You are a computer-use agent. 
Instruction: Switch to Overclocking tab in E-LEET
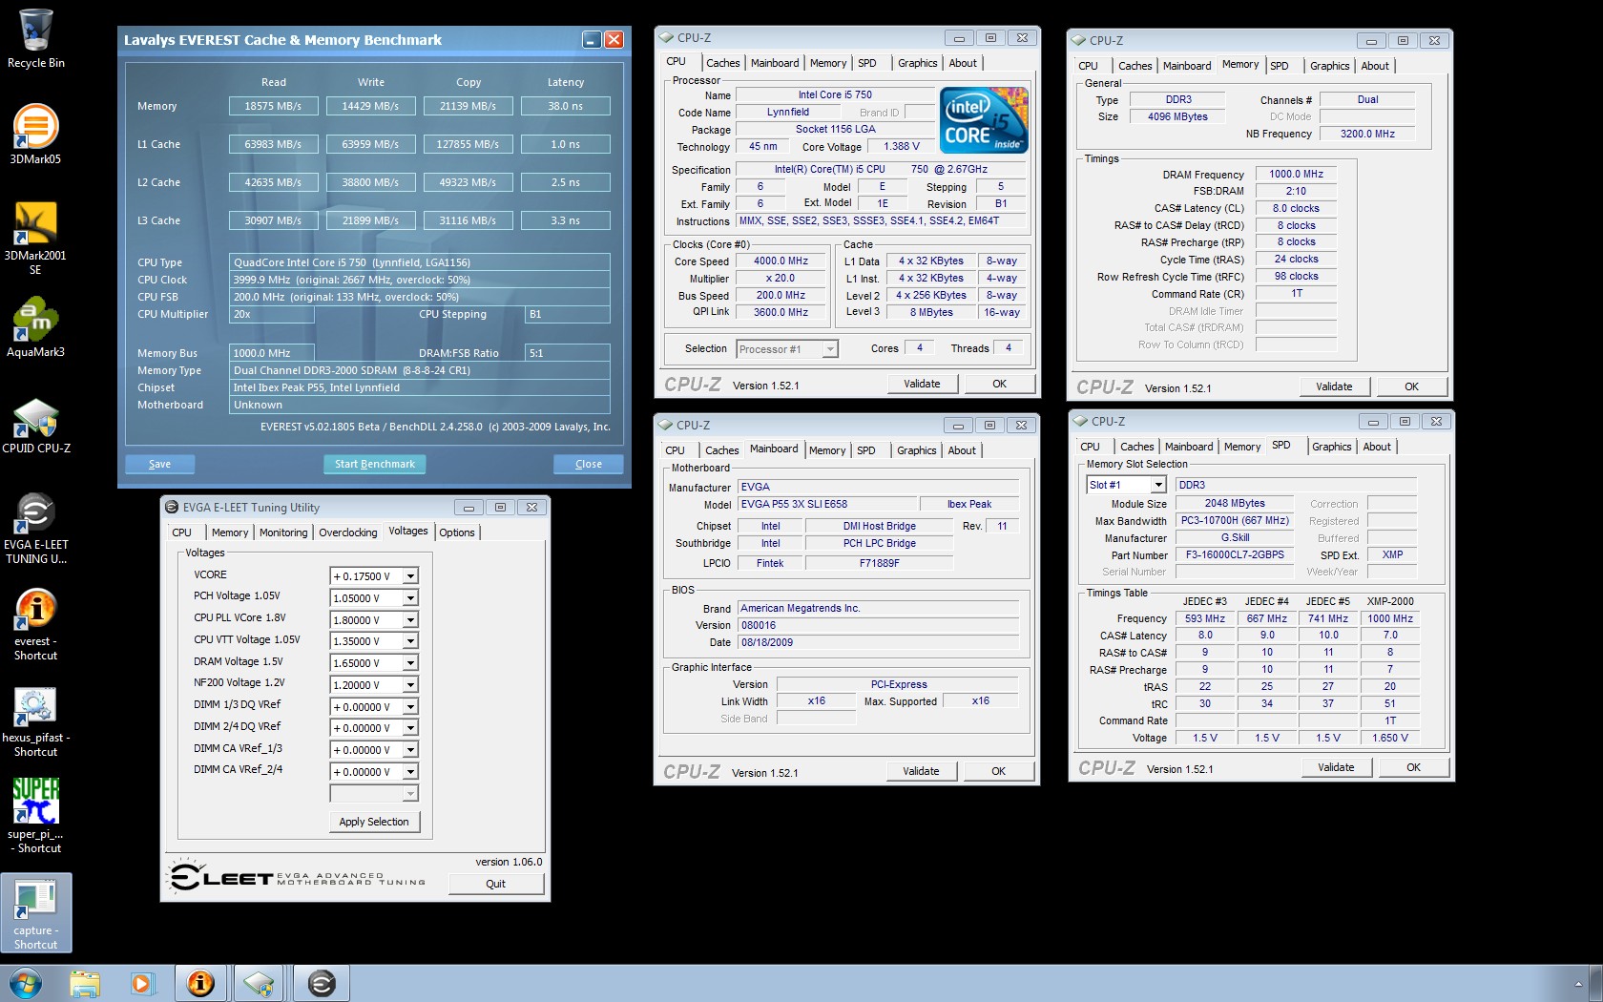(347, 532)
